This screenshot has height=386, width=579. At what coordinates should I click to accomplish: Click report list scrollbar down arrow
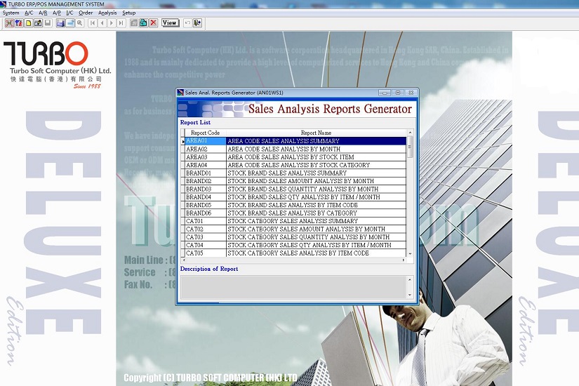coord(409,254)
